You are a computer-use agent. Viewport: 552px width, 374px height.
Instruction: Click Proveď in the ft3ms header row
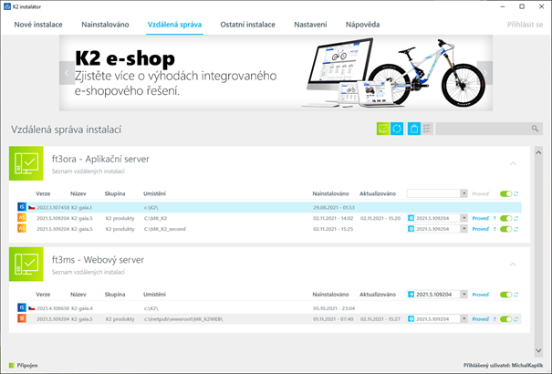point(481,295)
